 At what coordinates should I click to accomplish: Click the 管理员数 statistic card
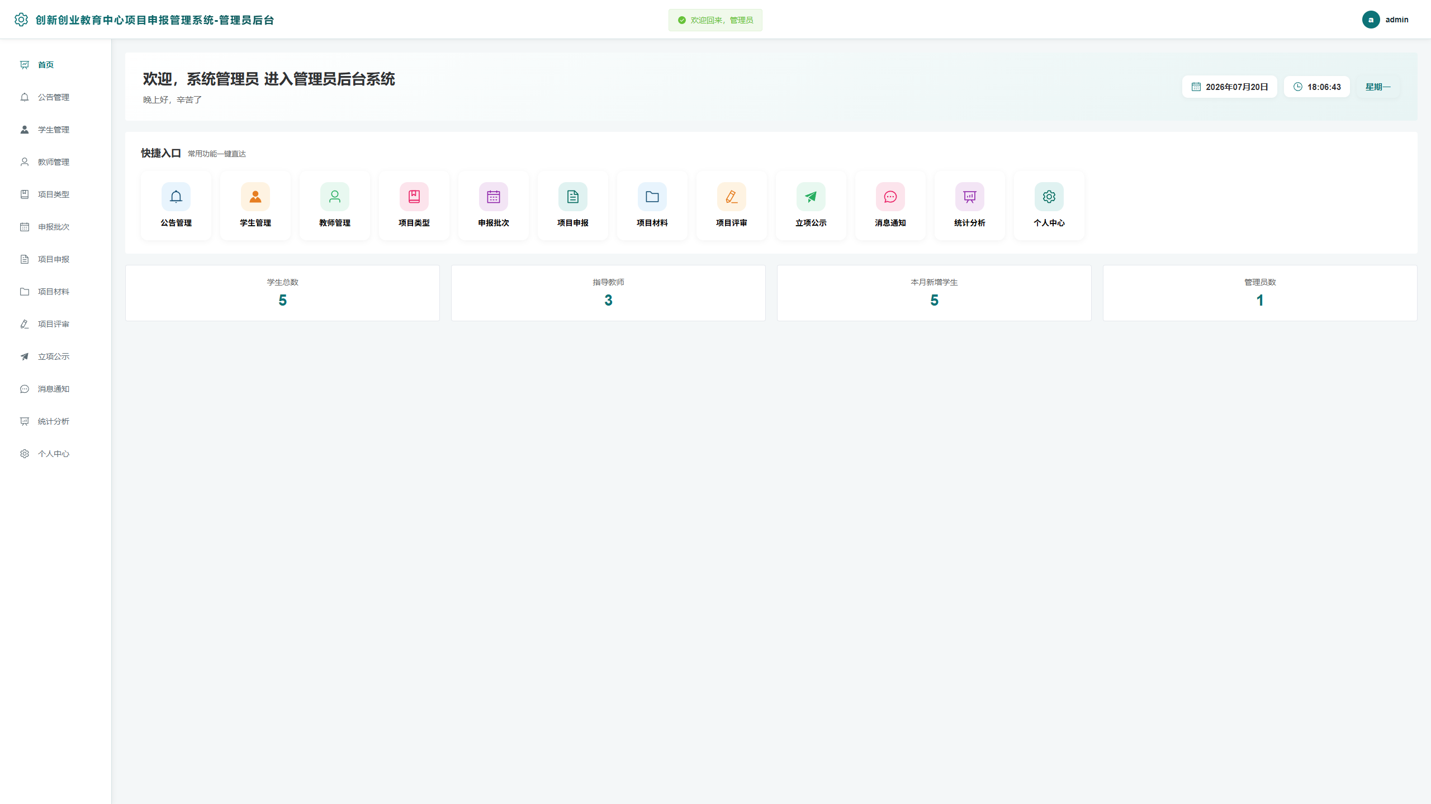click(x=1260, y=293)
